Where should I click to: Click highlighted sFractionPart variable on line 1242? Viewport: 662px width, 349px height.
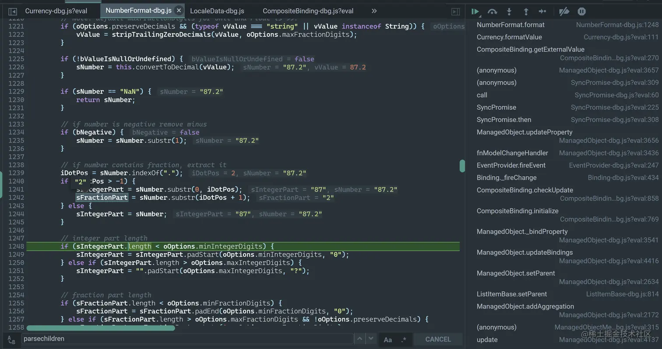click(x=102, y=198)
